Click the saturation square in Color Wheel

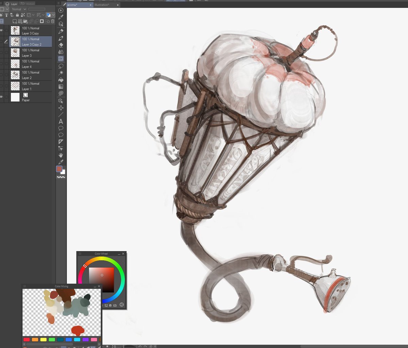[101, 280]
